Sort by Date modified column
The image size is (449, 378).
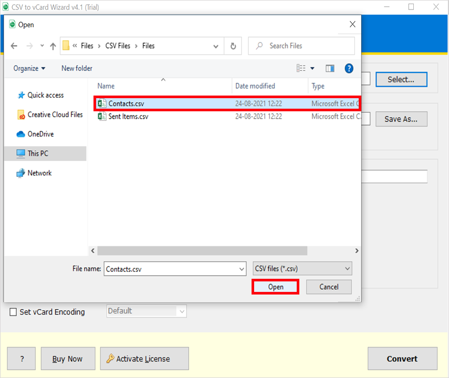pos(255,86)
